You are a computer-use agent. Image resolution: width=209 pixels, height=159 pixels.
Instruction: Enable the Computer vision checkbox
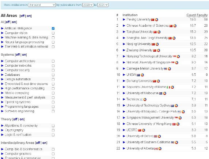[53, 33]
